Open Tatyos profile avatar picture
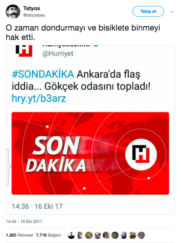Image resolution: width=181 pixels, height=243 pixels. pos(13,12)
